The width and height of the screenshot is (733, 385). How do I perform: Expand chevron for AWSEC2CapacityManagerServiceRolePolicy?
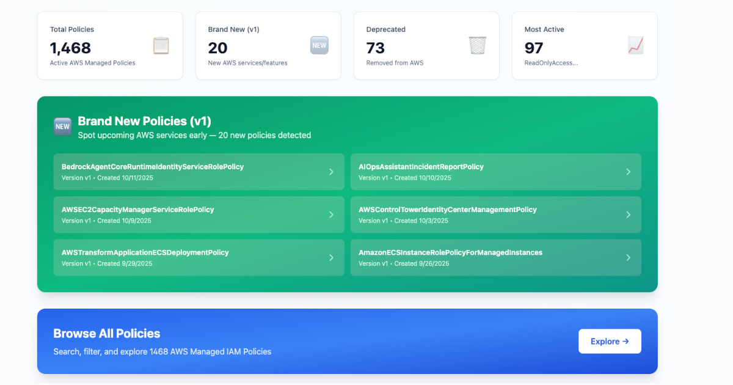click(331, 215)
